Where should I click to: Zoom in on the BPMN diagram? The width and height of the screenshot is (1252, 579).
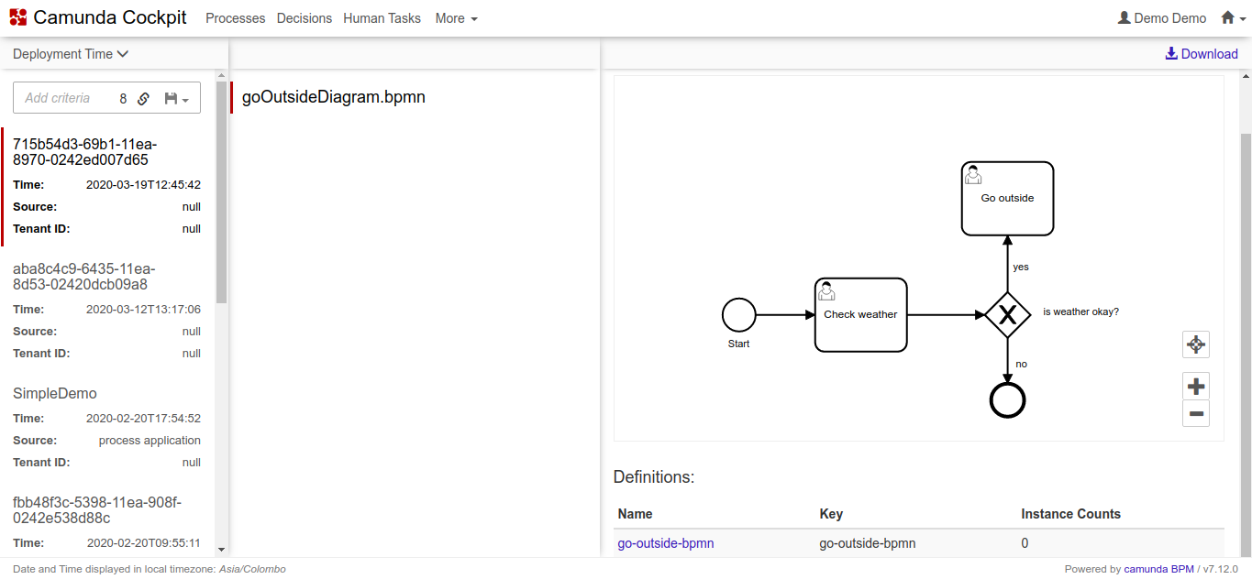(1195, 385)
